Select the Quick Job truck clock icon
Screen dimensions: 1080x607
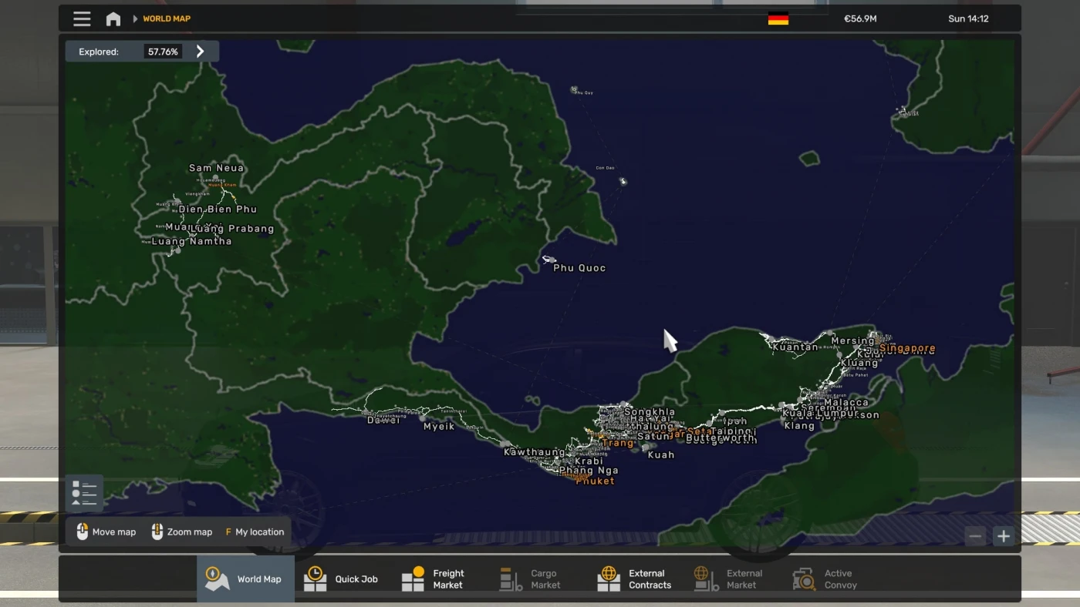[x=315, y=578]
